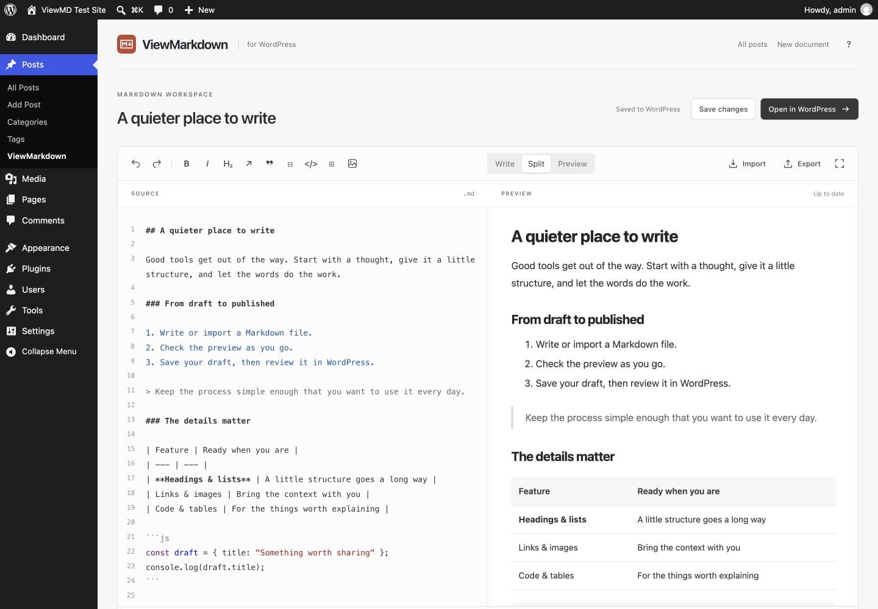
Task: Open ViewMD Test Site link
Action: click(x=66, y=10)
